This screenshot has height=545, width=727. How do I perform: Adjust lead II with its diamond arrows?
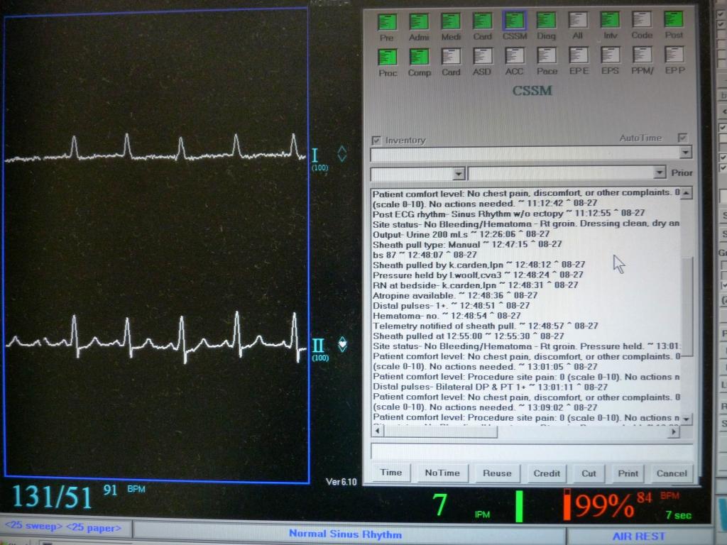coord(342,344)
